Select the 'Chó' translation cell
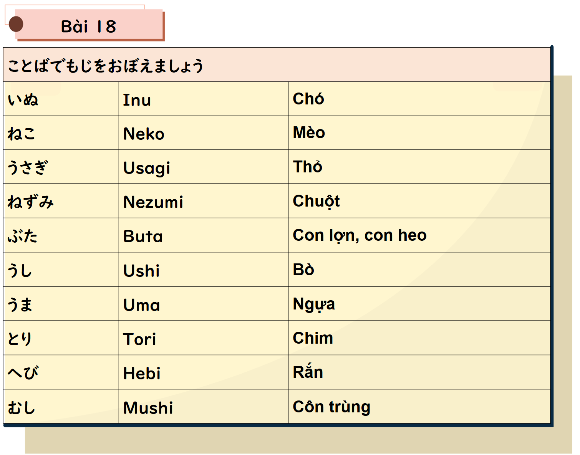The width and height of the screenshot is (580, 455). (419, 99)
